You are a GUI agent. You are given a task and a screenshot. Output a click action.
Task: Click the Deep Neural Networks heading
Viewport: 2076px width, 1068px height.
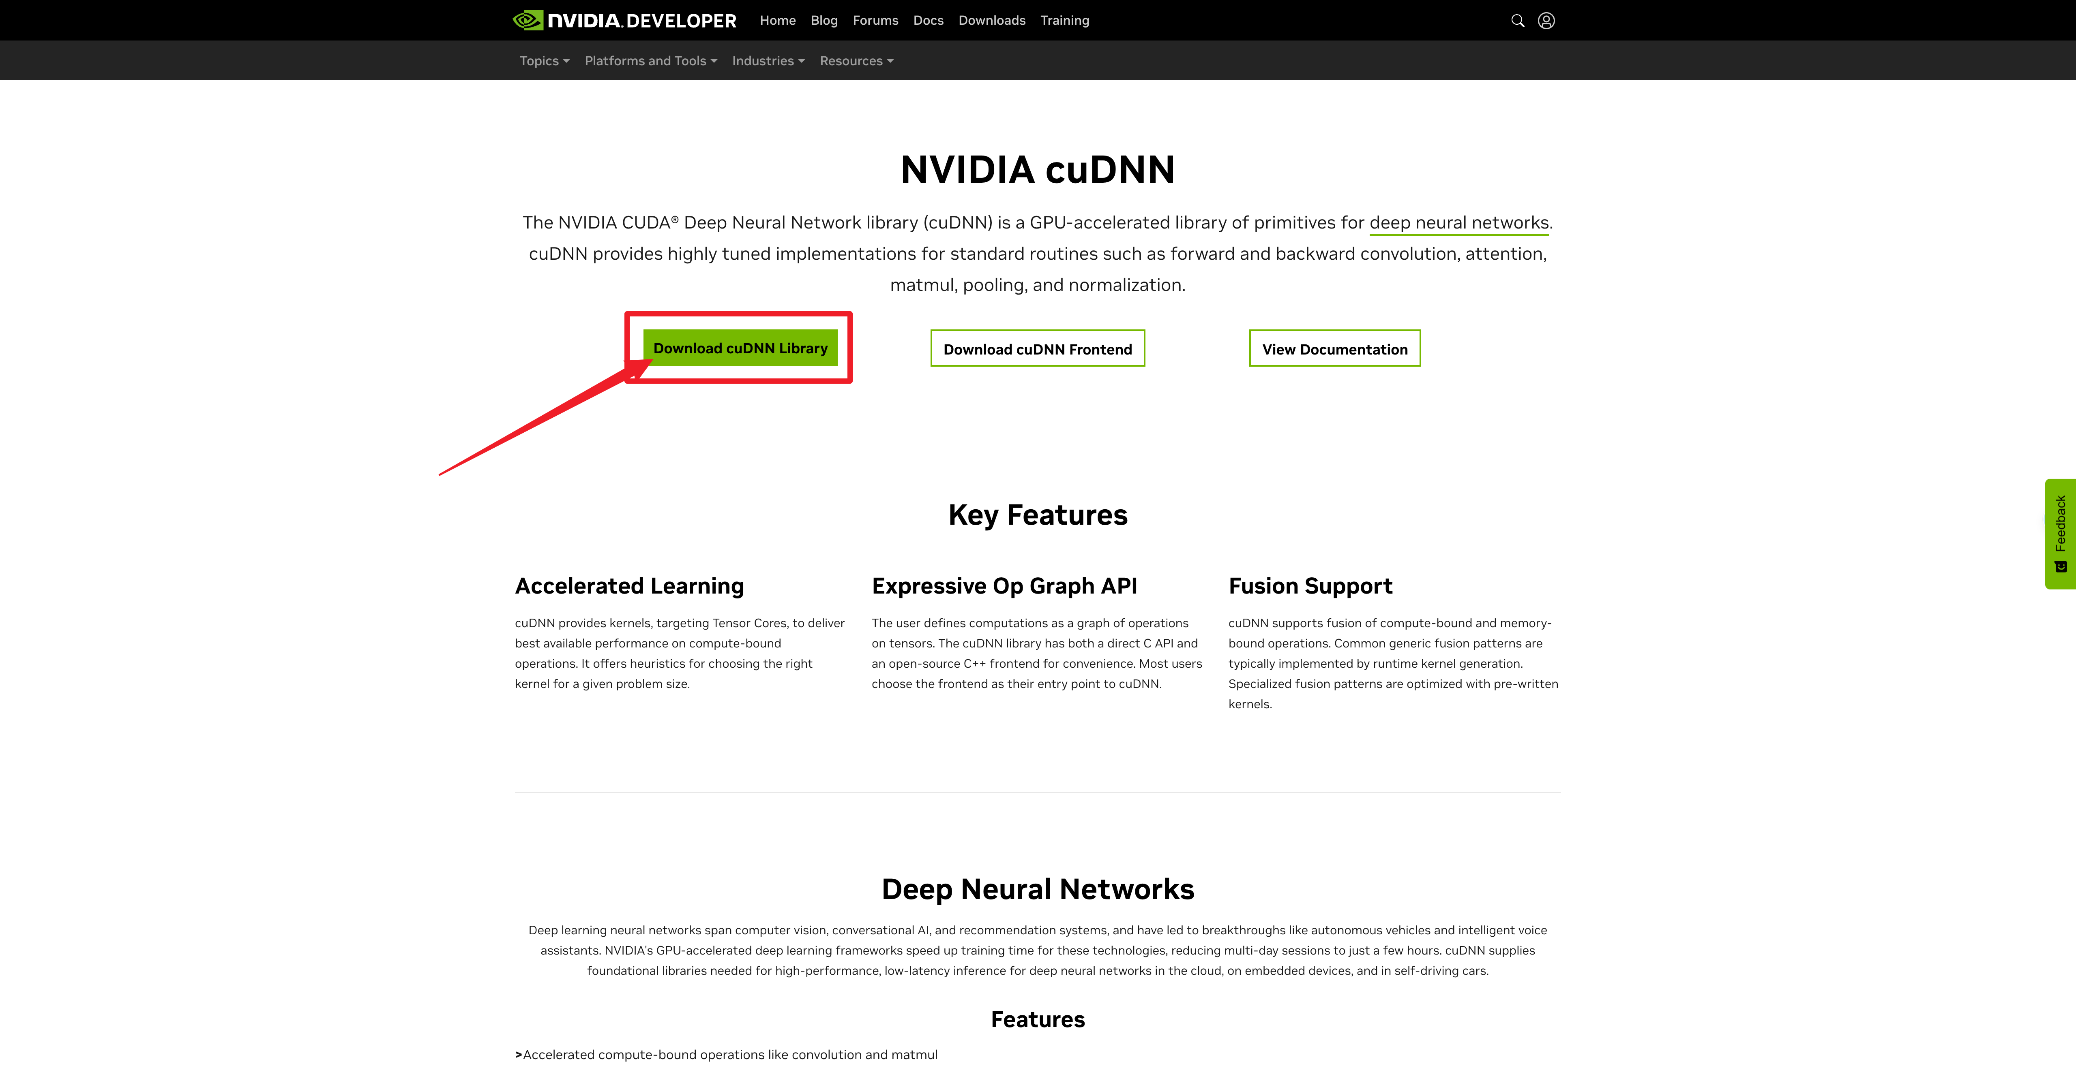(1038, 889)
